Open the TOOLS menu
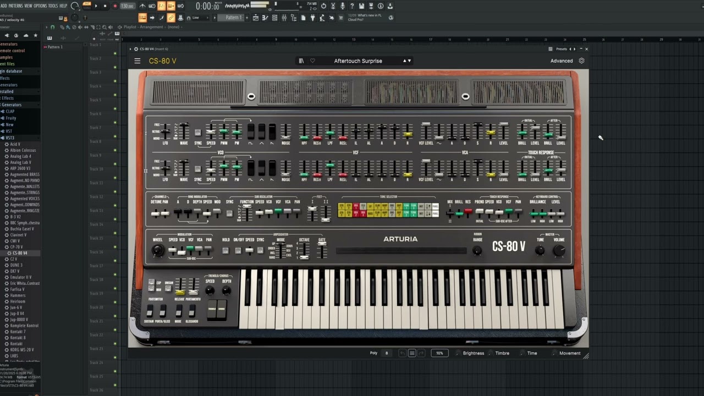704x396 pixels. pyautogui.click(x=53, y=5)
